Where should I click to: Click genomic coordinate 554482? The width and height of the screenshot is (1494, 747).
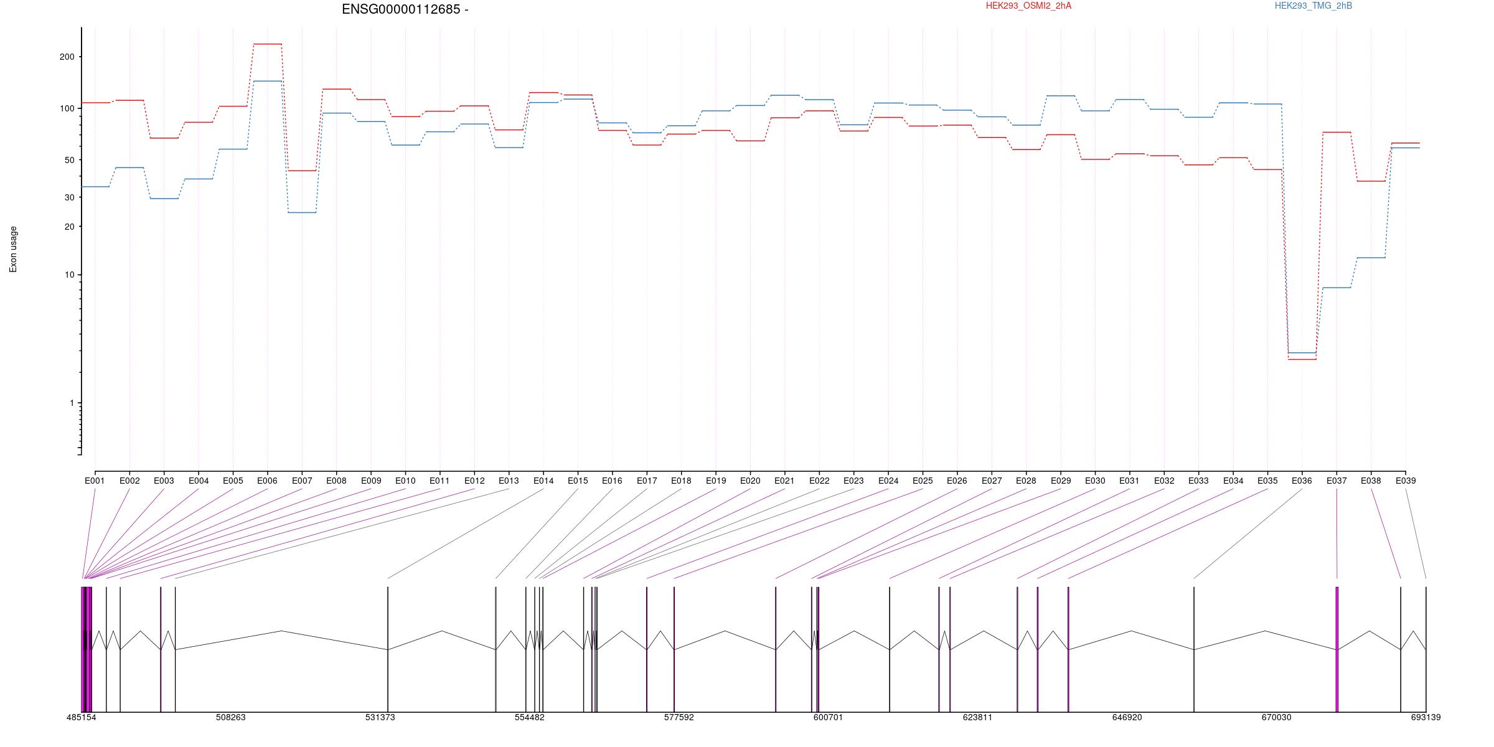point(530,717)
